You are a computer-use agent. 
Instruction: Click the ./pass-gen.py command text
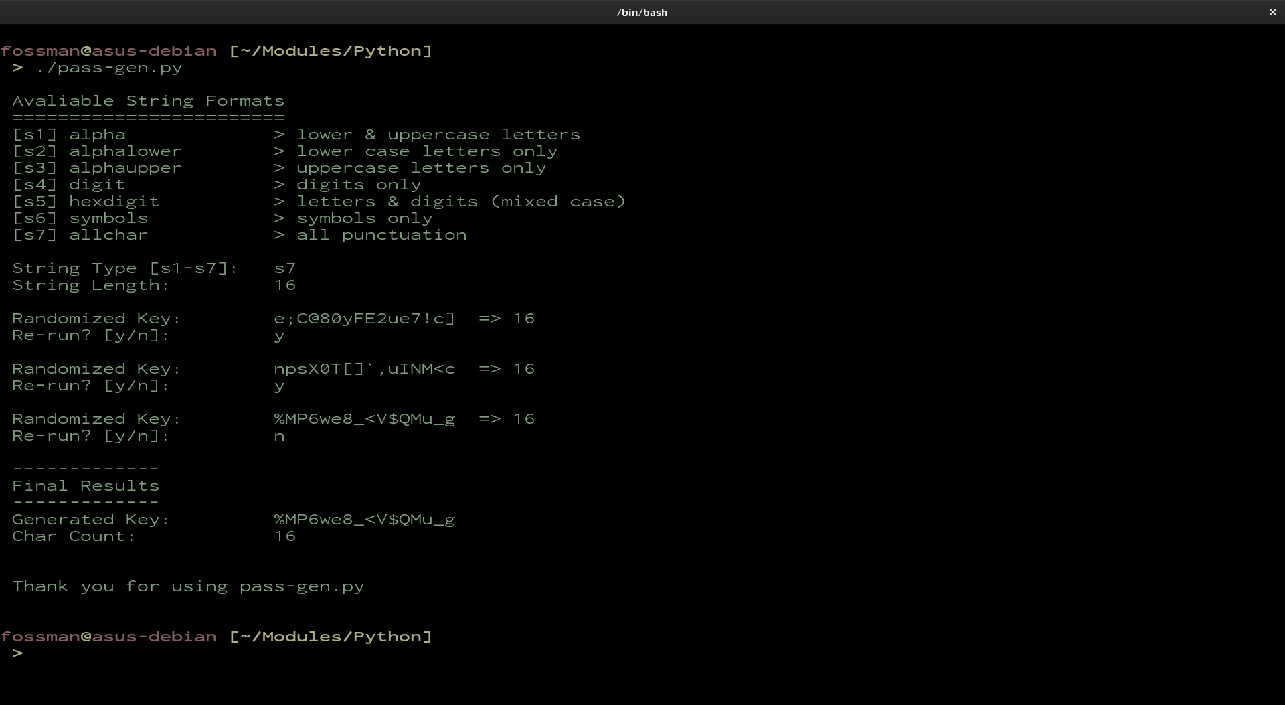(109, 68)
